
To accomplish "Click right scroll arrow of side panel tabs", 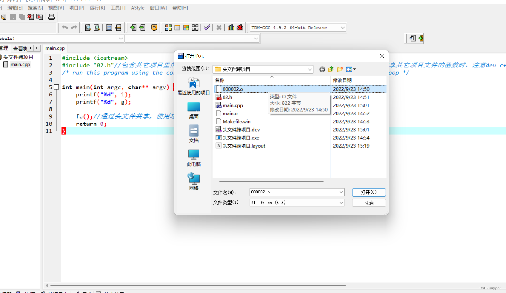I will 37,48.
